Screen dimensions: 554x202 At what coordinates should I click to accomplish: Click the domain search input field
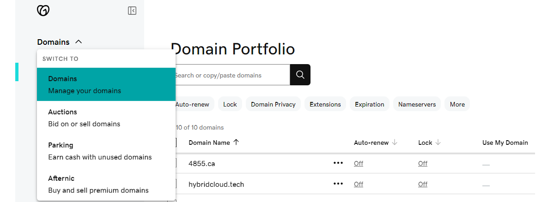231,75
